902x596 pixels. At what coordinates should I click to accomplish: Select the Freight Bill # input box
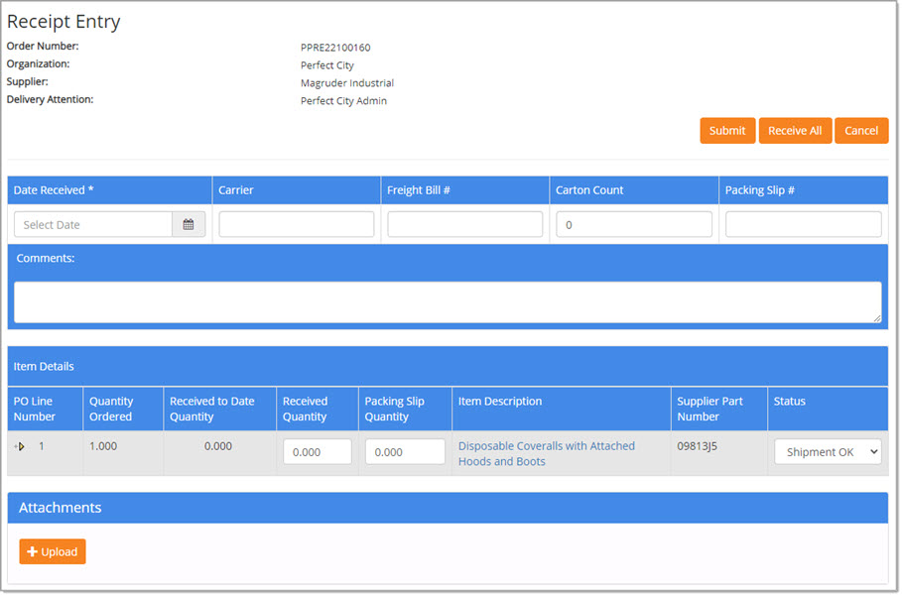(464, 225)
